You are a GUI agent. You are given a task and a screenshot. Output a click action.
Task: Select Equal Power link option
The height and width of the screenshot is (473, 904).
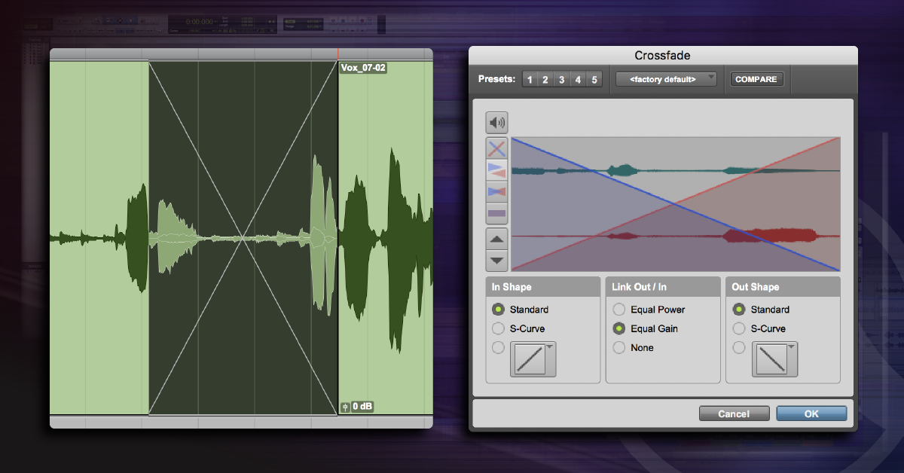click(x=618, y=310)
